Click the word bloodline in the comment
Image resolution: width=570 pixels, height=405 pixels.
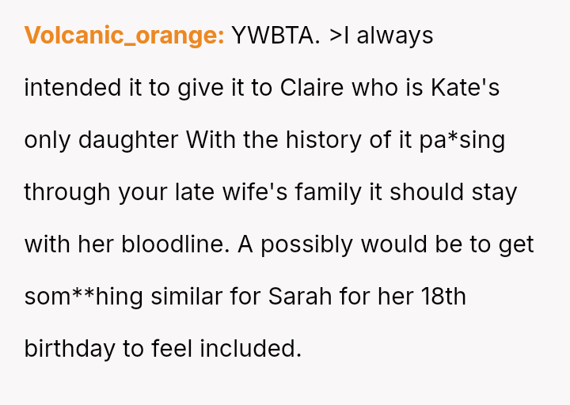pyautogui.click(x=175, y=244)
